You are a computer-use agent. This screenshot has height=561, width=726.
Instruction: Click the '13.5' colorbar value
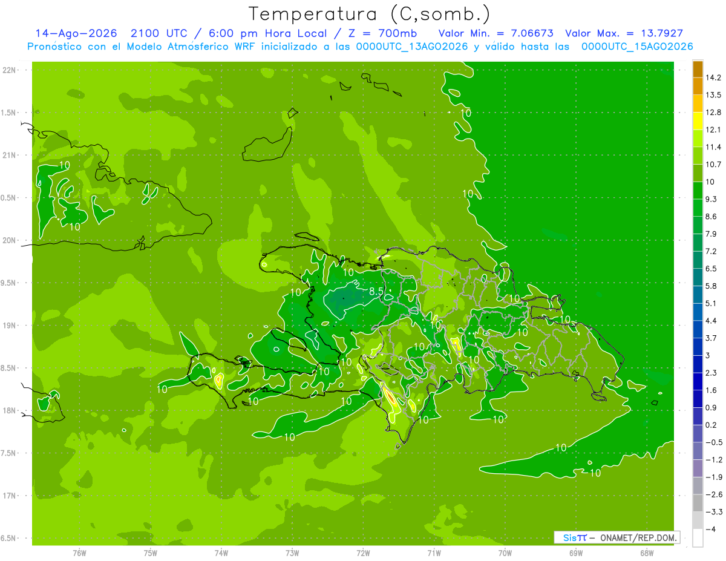click(x=713, y=95)
